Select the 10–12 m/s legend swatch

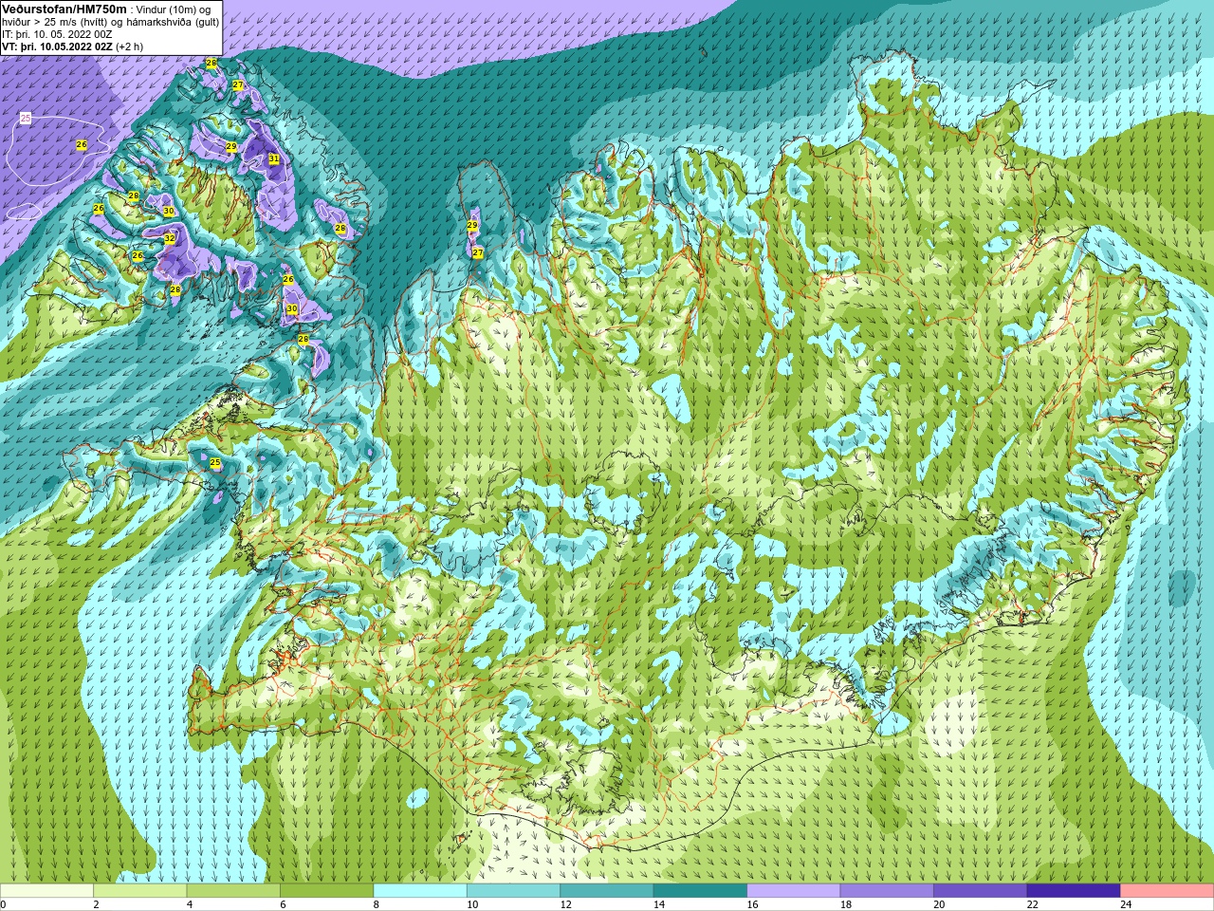pyautogui.click(x=513, y=891)
